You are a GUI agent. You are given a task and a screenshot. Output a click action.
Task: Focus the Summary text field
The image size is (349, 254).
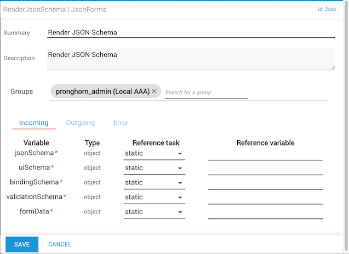click(x=191, y=32)
